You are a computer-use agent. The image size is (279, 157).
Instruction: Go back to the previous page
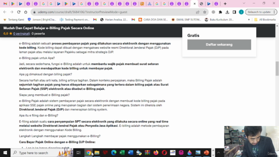coord(5,12)
